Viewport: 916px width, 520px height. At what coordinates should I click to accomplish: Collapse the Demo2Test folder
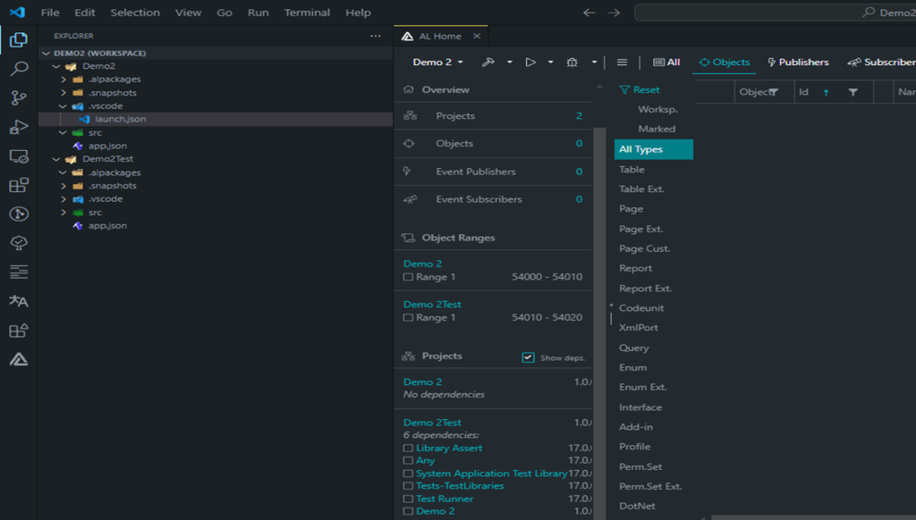click(x=56, y=159)
